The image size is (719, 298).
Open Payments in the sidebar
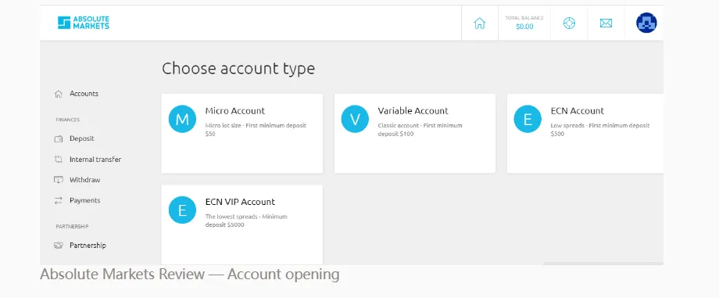point(85,200)
